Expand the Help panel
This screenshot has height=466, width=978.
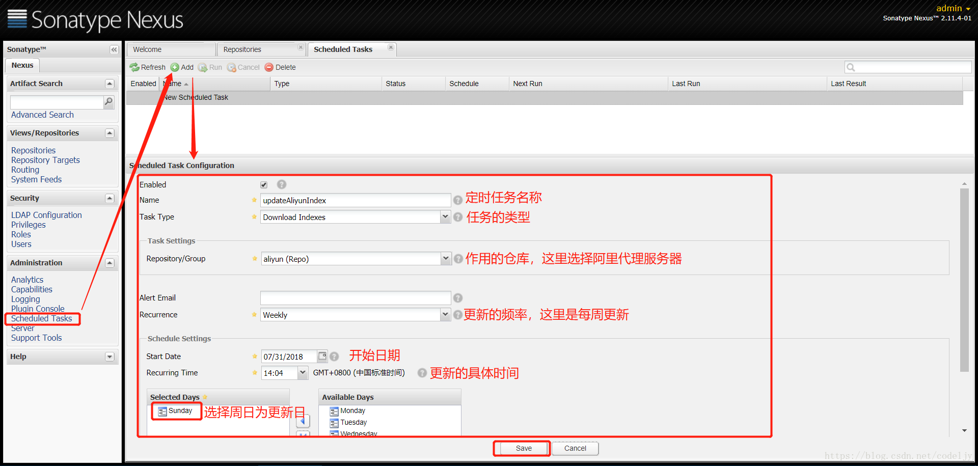[110, 357]
